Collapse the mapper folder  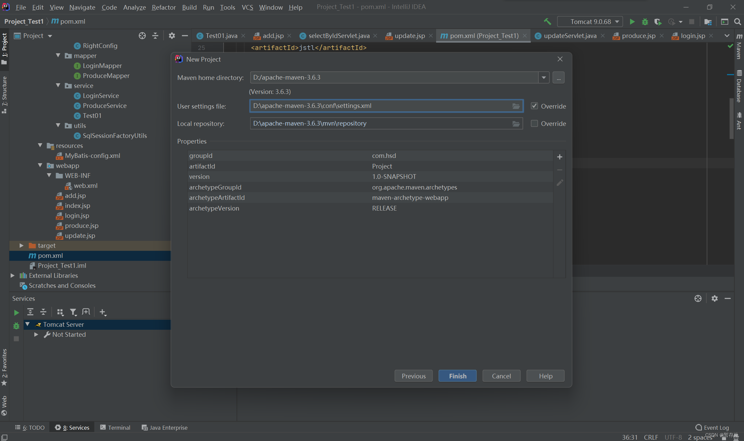(58, 56)
